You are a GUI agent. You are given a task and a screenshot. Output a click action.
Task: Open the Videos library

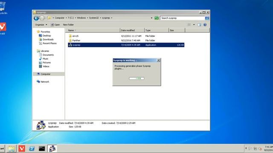pyautogui.click(x=44, y=66)
